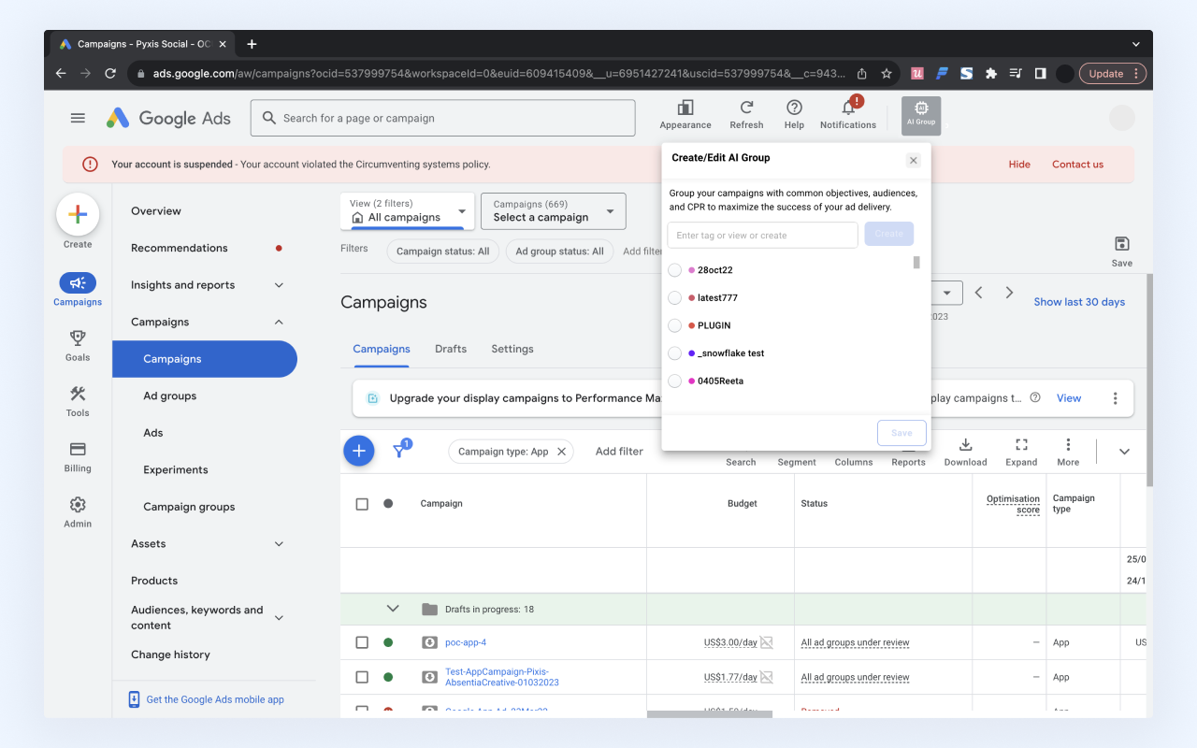Open the Select a campaign dropdown
The width and height of the screenshot is (1197, 748).
tap(553, 211)
